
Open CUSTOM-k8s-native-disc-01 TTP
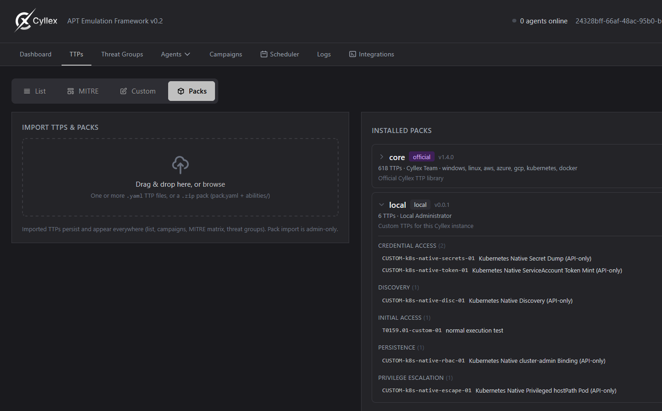[477, 300]
